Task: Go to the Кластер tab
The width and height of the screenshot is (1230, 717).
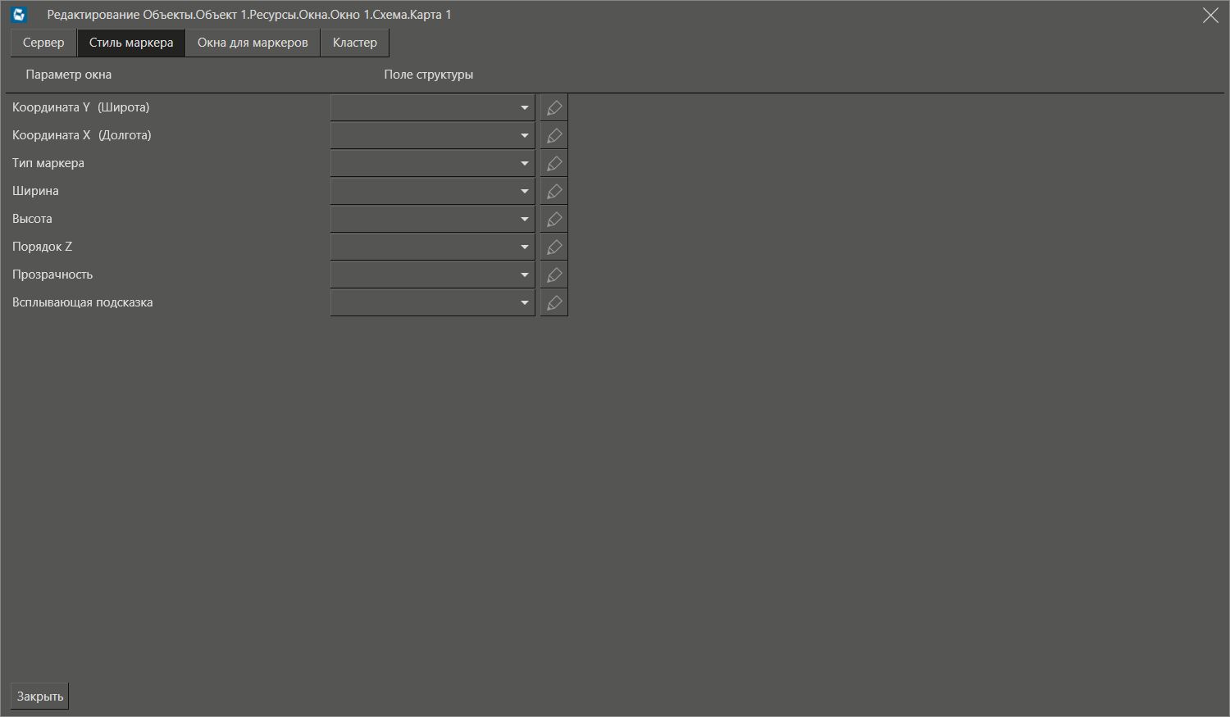Action: pos(354,43)
